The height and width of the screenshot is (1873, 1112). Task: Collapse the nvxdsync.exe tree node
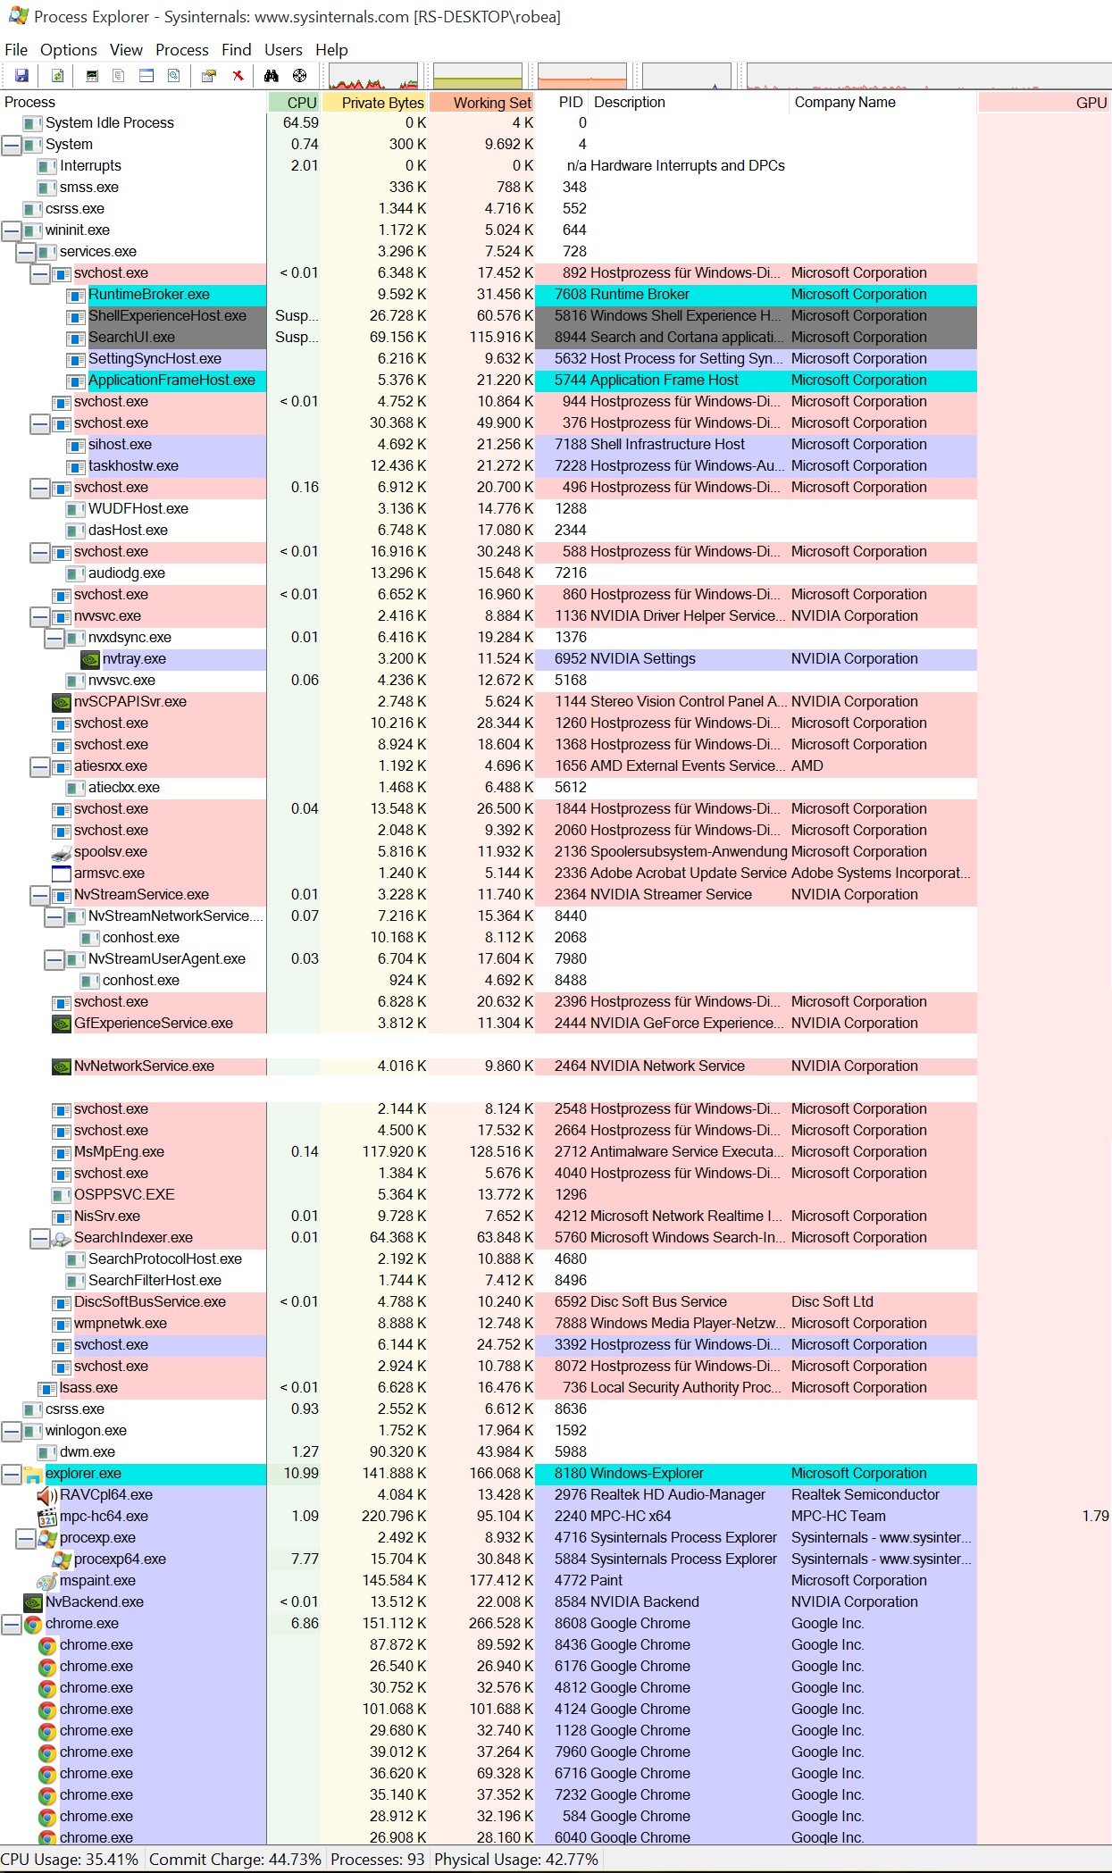[54, 638]
